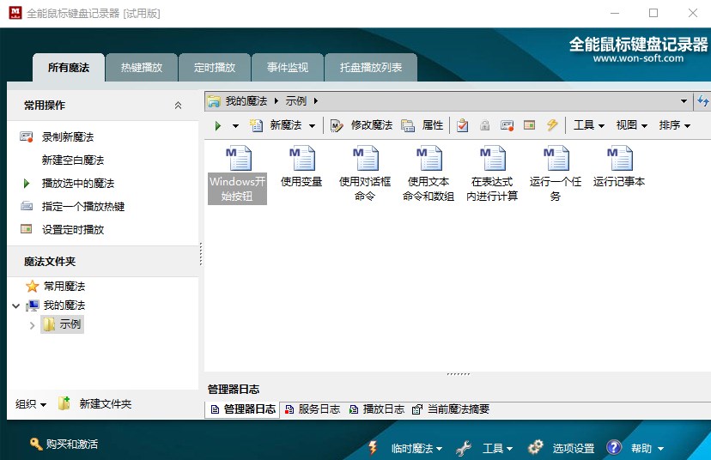Viewport: 711px width, 460px height.
Task: Select the 运行记事本 magic file
Action: [619, 166]
